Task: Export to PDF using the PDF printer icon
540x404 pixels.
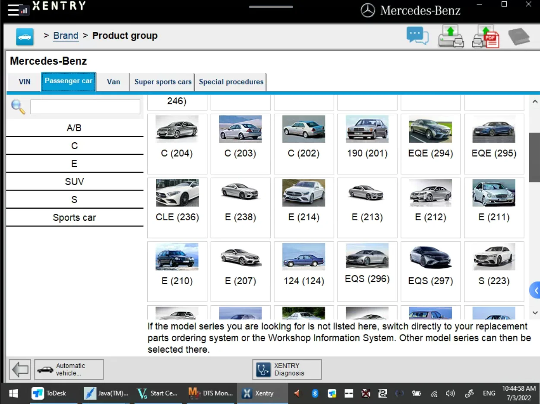Action: point(485,36)
